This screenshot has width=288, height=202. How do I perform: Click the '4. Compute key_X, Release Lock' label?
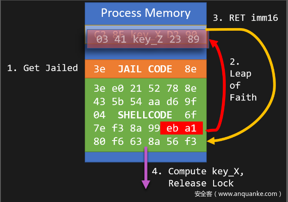point(206,177)
